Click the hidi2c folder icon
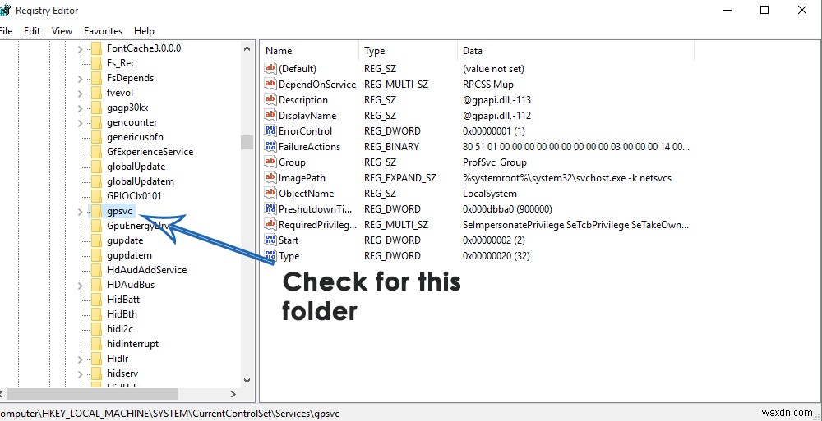Image resolution: width=822 pixels, height=421 pixels. pos(96,329)
